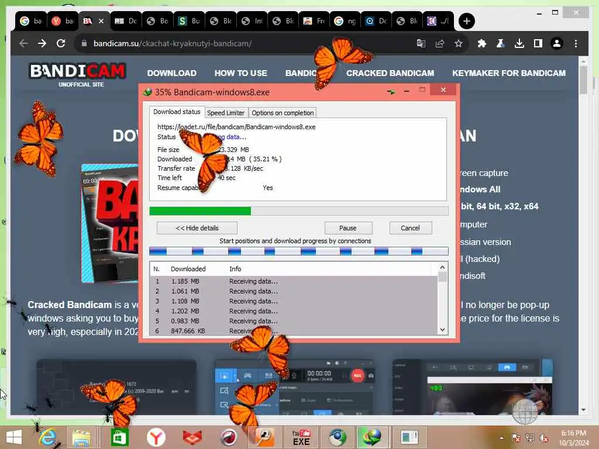Switch to the 'RE Dc' tab

(126, 21)
